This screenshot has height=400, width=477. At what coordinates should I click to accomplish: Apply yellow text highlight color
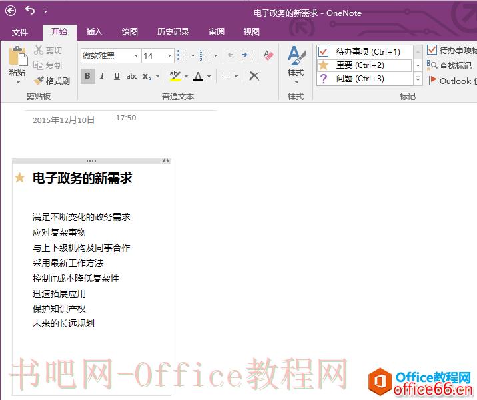[x=175, y=76]
